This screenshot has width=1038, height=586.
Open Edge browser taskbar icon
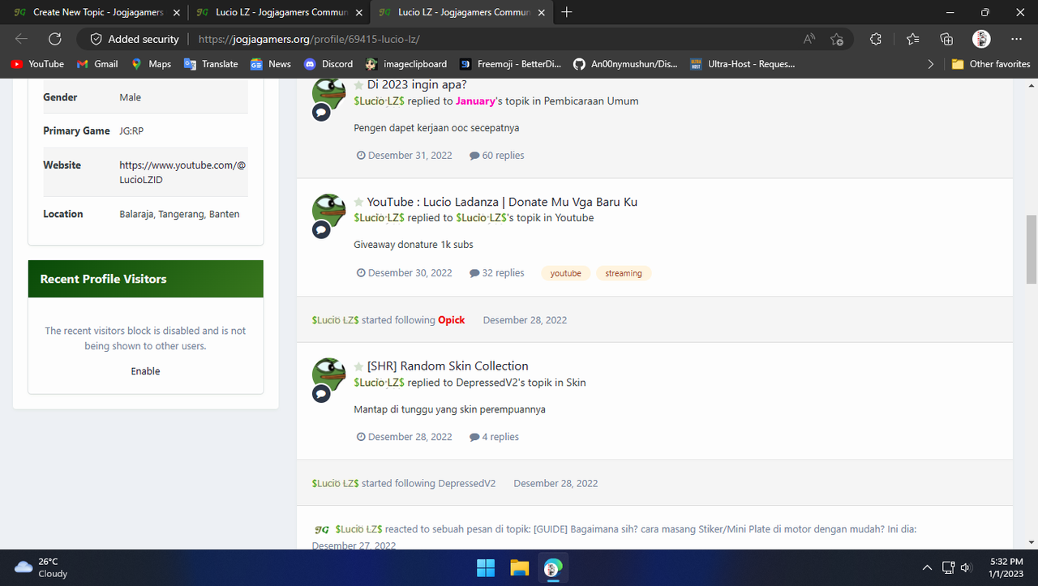tap(552, 567)
